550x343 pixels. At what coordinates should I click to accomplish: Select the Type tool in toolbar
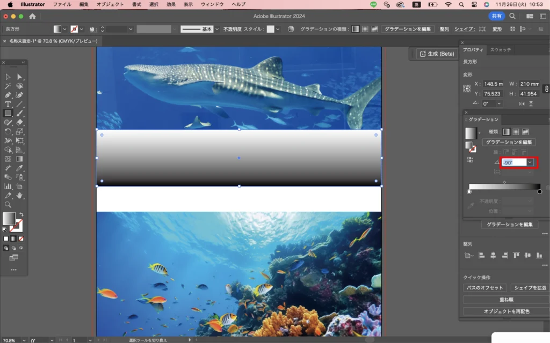click(x=8, y=104)
